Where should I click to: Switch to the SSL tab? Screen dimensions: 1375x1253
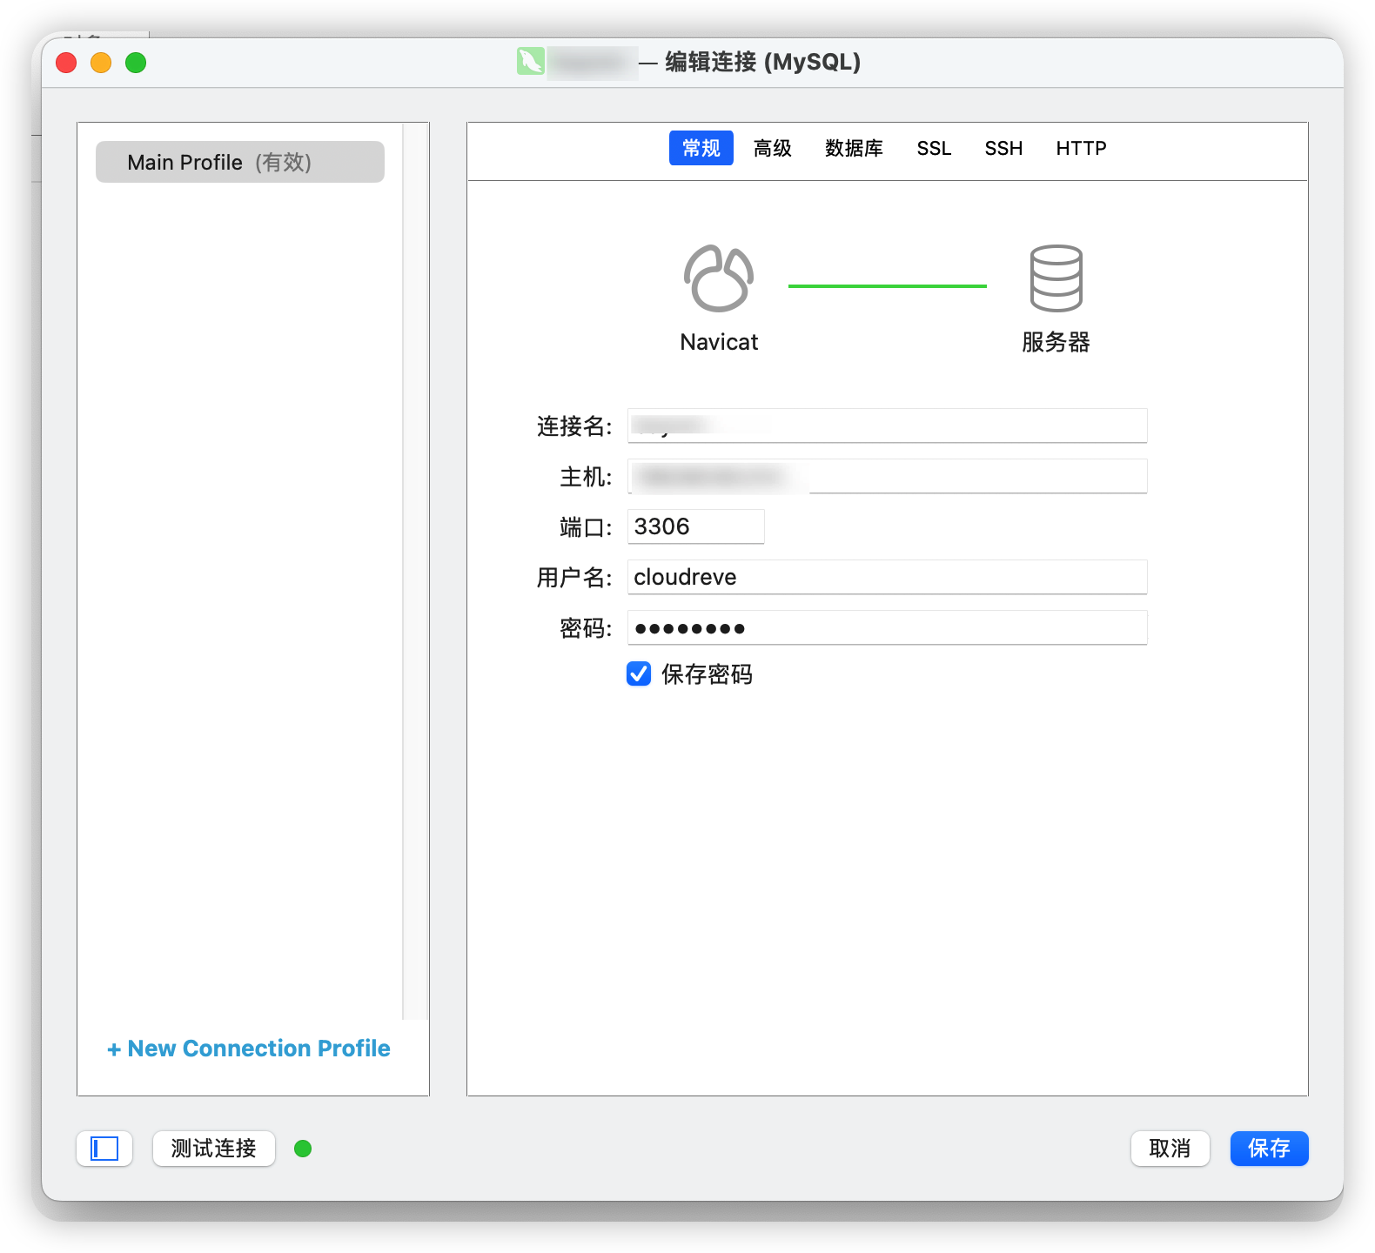pos(934,148)
